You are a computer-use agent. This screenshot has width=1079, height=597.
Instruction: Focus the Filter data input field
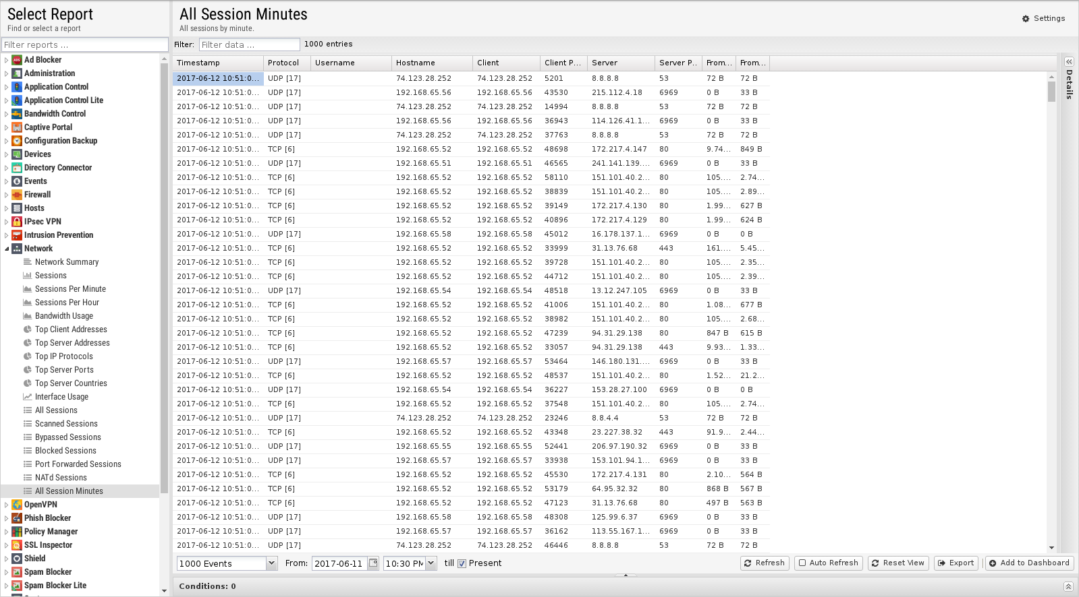(250, 44)
